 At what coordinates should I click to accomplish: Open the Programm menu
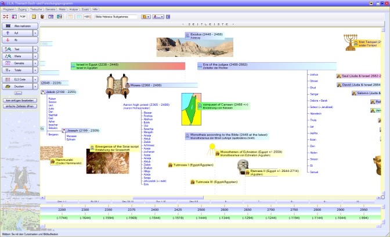[x=9, y=9]
